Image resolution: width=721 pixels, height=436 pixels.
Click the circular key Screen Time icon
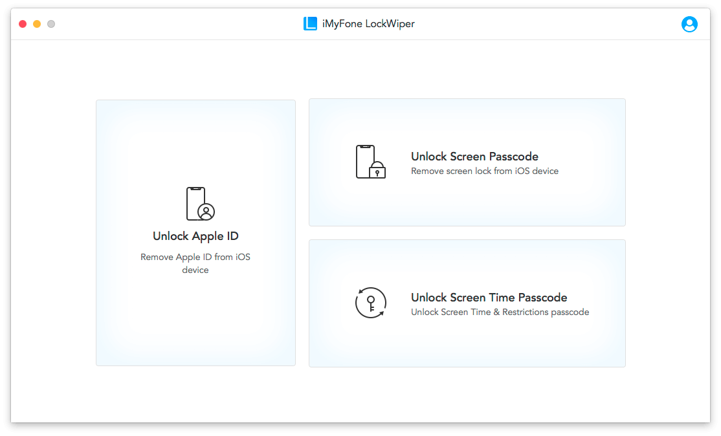click(370, 303)
